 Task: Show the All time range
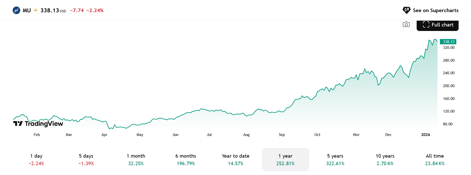tap(435, 160)
